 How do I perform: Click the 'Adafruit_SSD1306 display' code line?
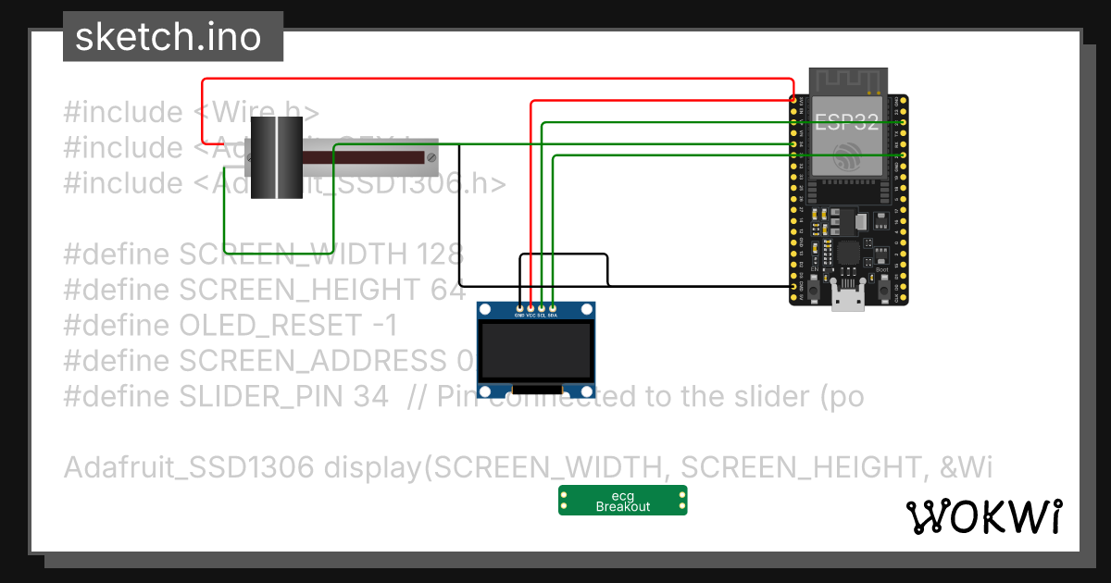(x=528, y=467)
